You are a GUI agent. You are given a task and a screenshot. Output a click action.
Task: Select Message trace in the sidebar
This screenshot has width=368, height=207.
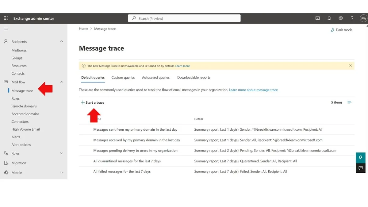click(x=22, y=91)
